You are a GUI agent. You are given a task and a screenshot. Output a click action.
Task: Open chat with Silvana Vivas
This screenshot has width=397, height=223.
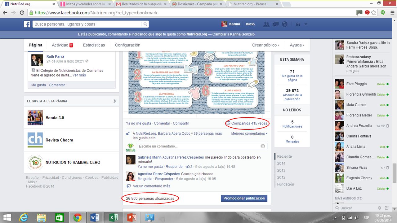pyautogui.click(x=362, y=168)
